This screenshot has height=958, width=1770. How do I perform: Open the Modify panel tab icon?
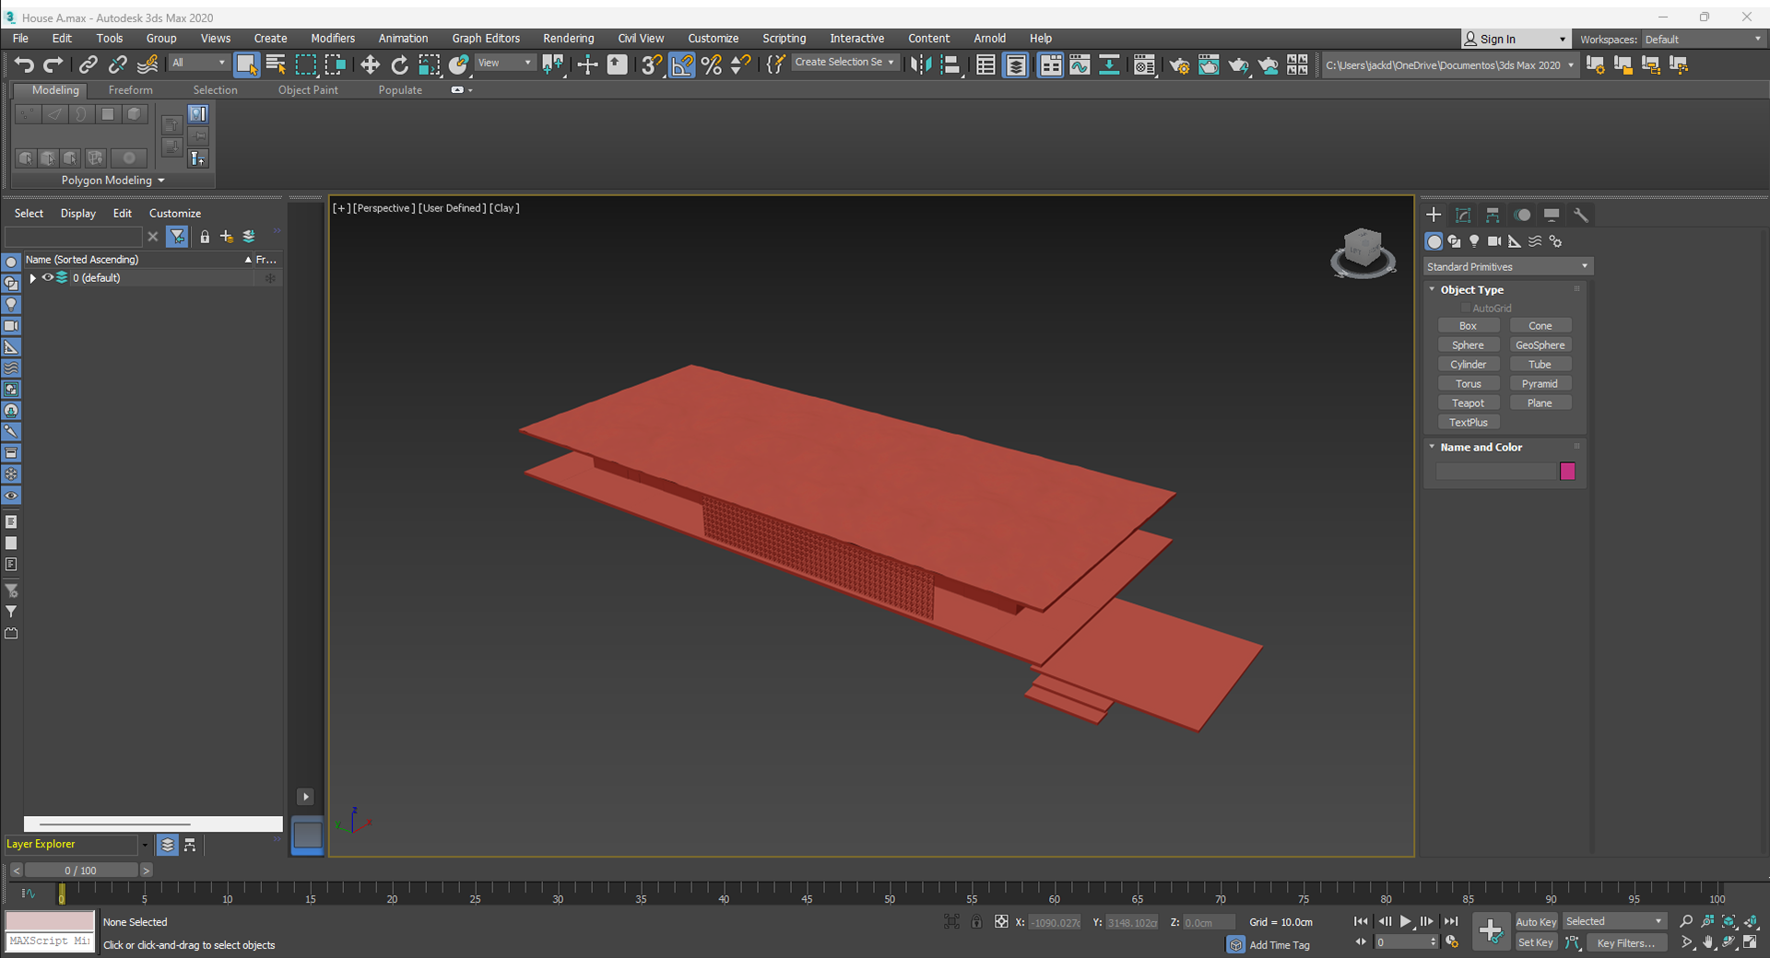1463,215
